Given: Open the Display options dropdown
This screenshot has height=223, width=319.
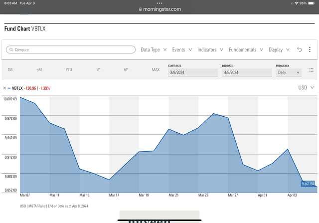Looking at the screenshot, I should pos(279,50).
